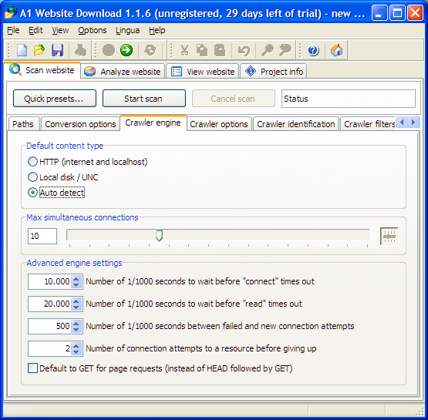Click the Paste clipboard icon
428x420 pixels.
[x=220, y=50]
